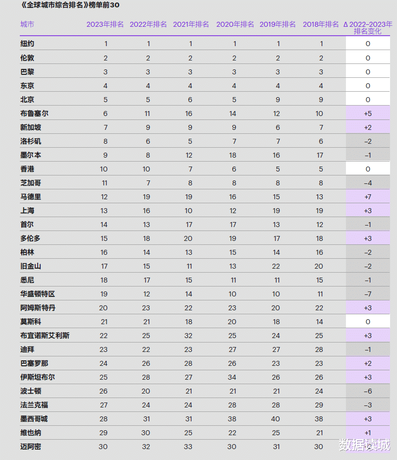The width and height of the screenshot is (397, 460).
Task: Select the city name 迪拜
Action: click(x=27, y=349)
